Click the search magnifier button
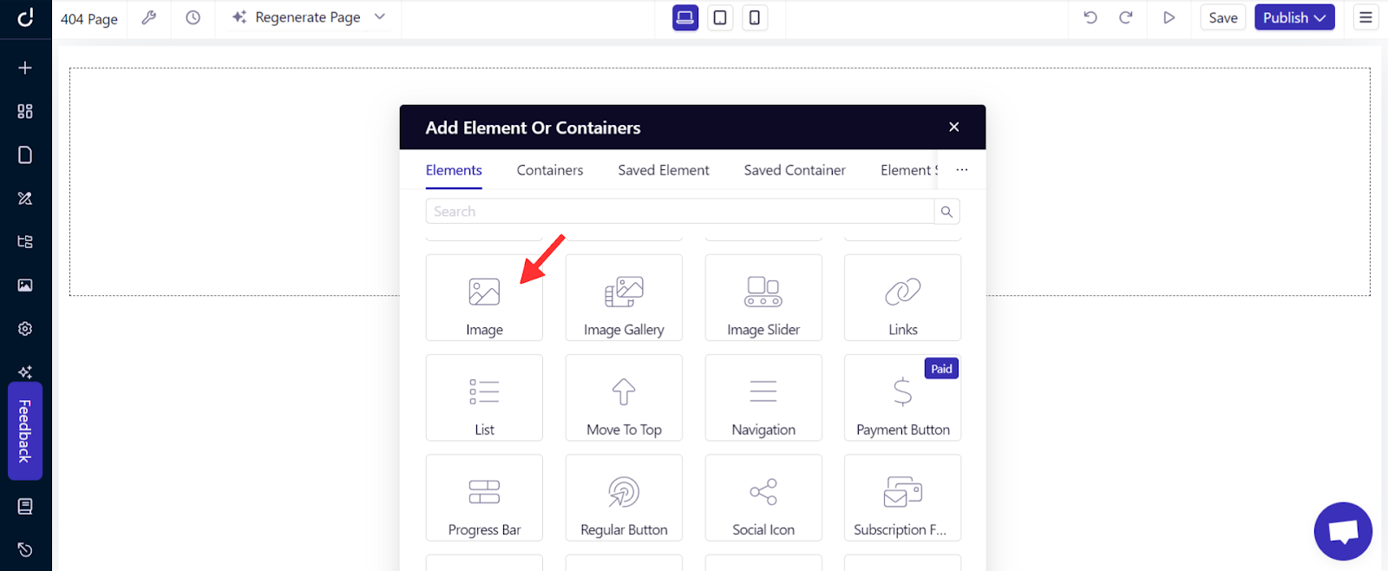Image resolution: width=1388 pixels, height=571 pixels. 946,211
